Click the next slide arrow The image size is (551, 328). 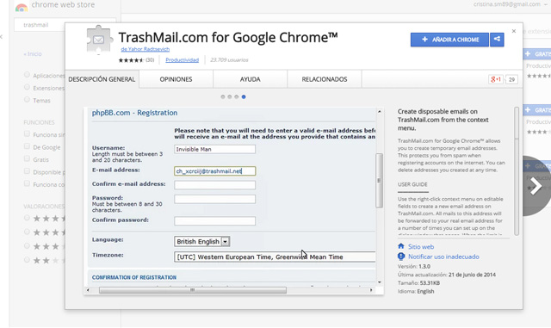[536, 186]
